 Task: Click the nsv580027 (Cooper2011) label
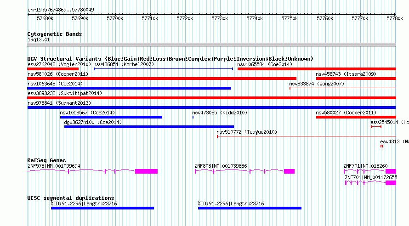(x=346, y=113)
